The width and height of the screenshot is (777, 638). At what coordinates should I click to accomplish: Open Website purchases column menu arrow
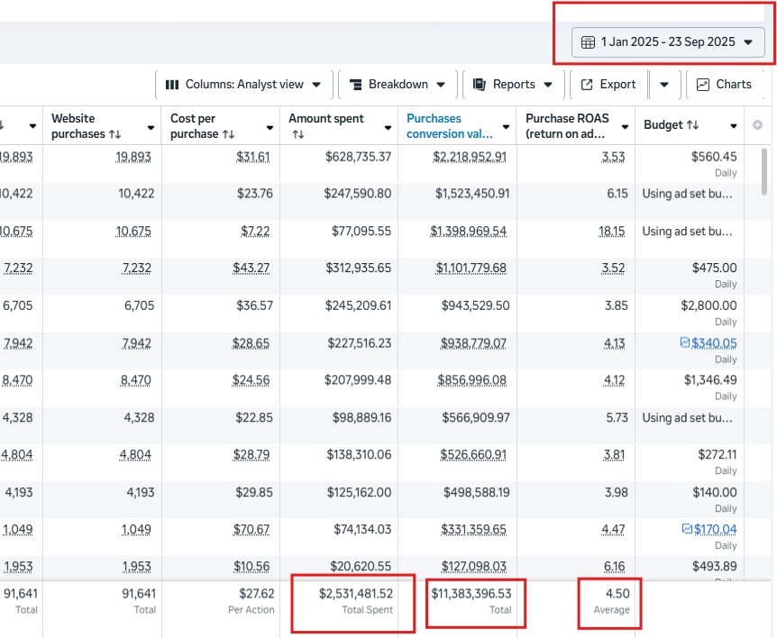[x=151, y=128]
